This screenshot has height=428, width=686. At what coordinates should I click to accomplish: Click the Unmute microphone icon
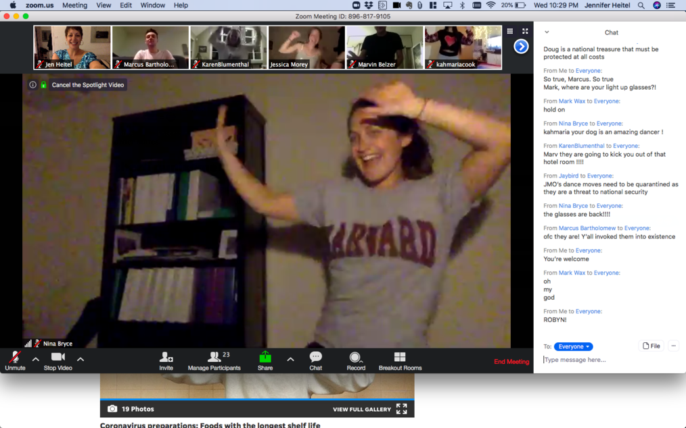pyautogui.click(x=15, y=357)
